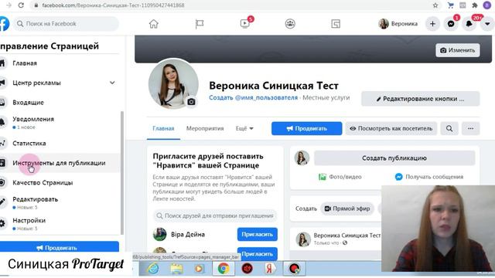Click the Поиск друзей invite search field

click(215, 215)
